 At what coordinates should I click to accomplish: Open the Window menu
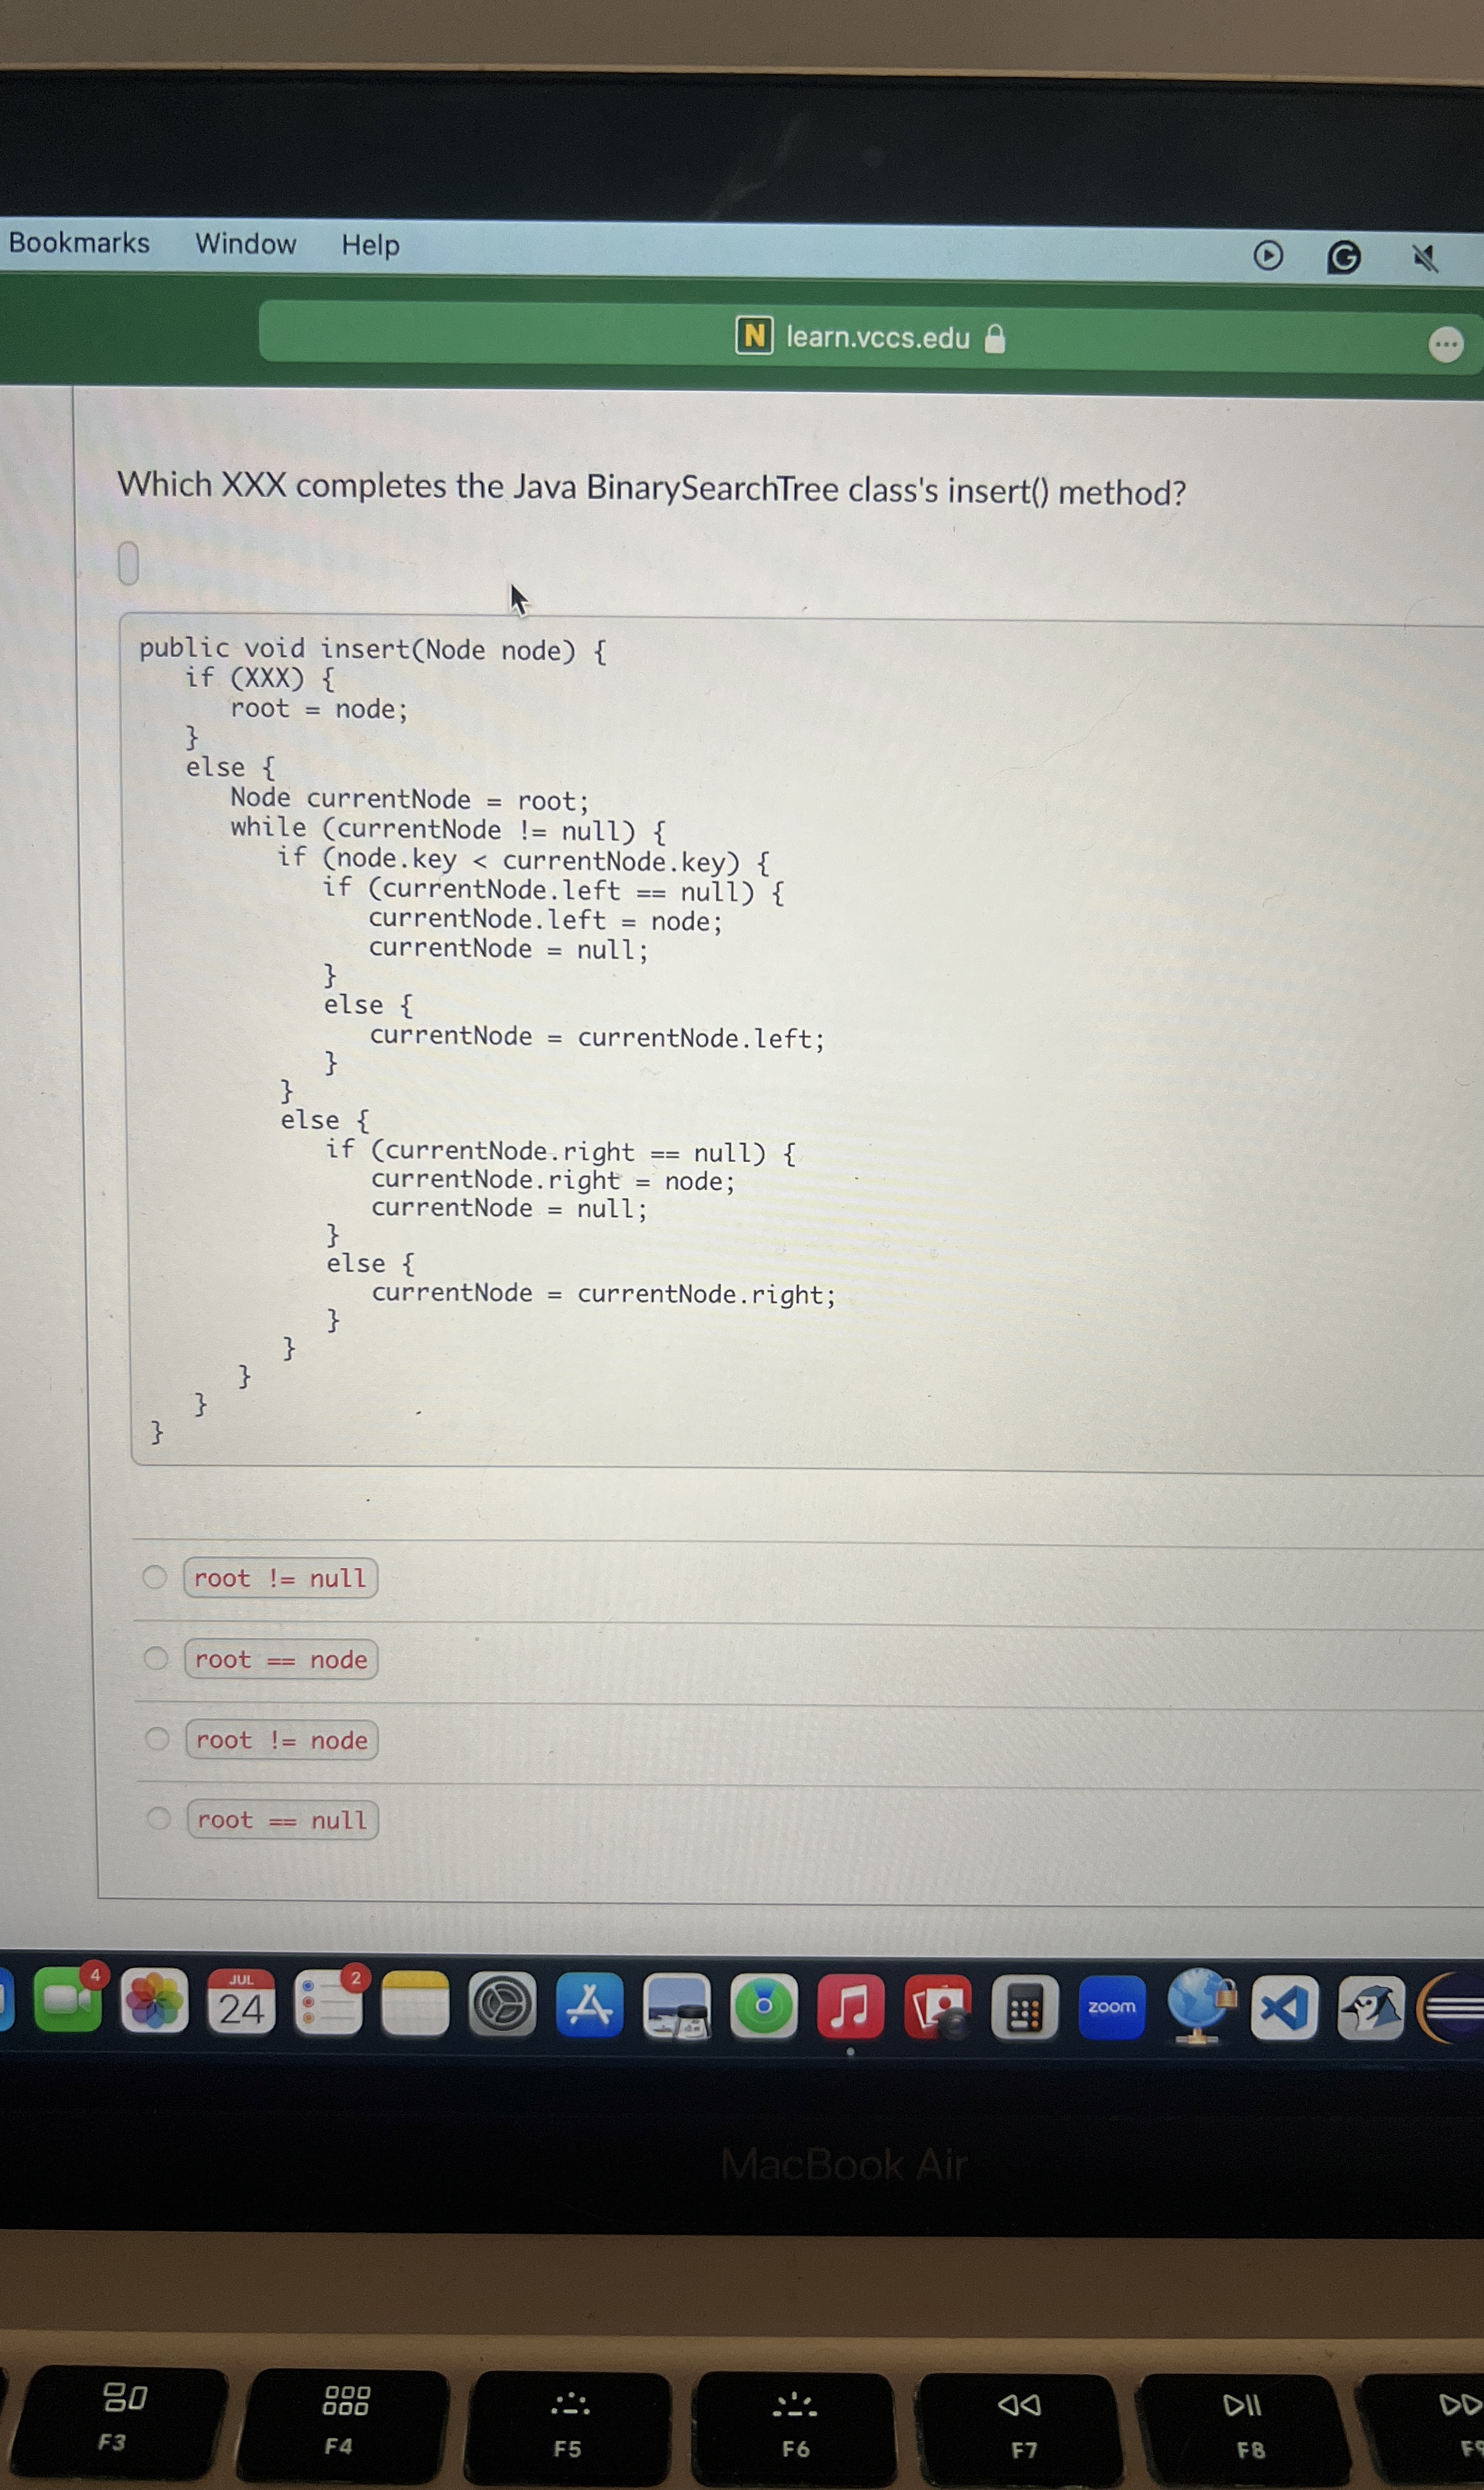(245, 244)
